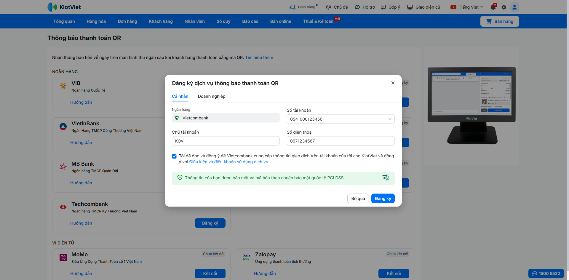569x280 pixels.
Task: Click the MoMo wallet logo
Action: click(63, 257)
